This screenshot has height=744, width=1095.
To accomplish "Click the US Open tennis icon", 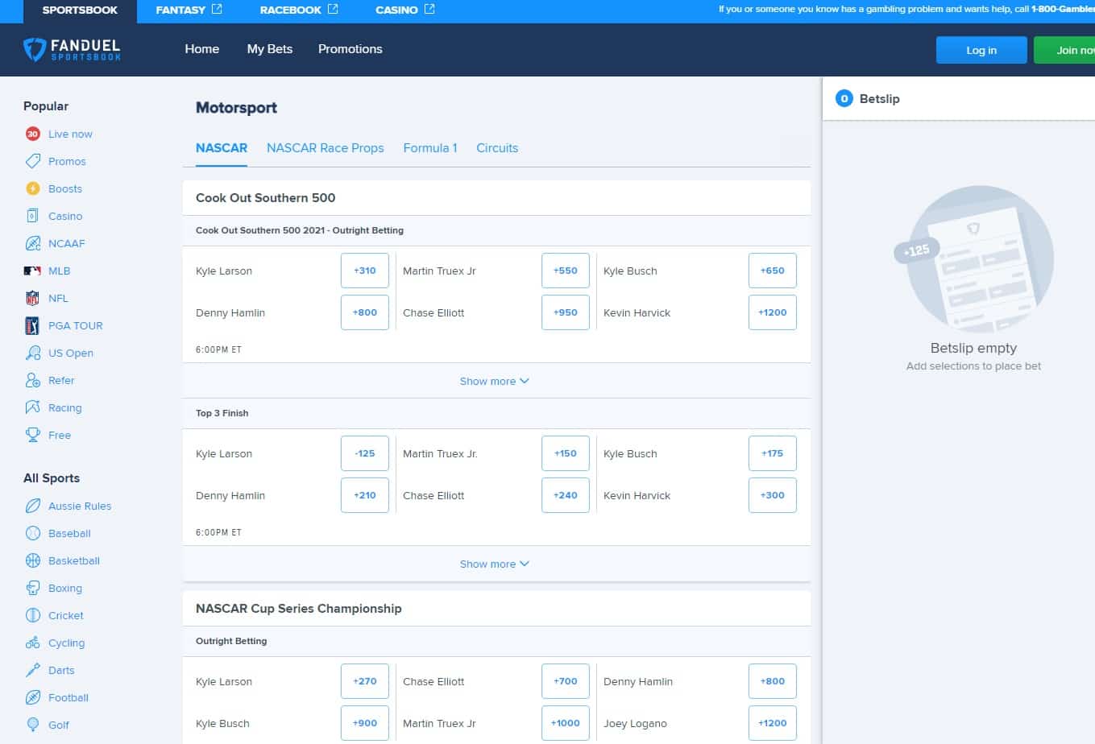I will click(x=33, y=353).
